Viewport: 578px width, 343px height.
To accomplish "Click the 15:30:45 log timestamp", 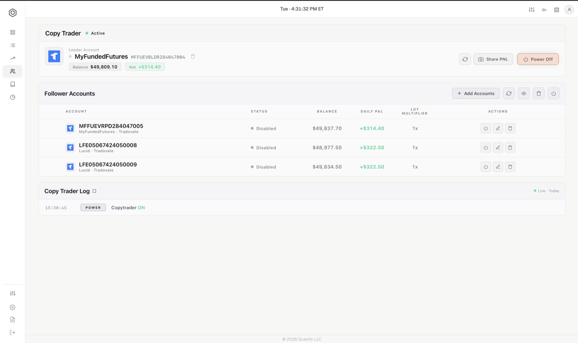I will click(x=56, y=208).
